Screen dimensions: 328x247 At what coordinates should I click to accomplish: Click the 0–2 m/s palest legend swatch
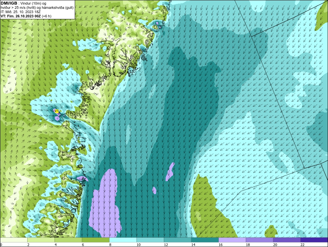click(x=14, y=240)
